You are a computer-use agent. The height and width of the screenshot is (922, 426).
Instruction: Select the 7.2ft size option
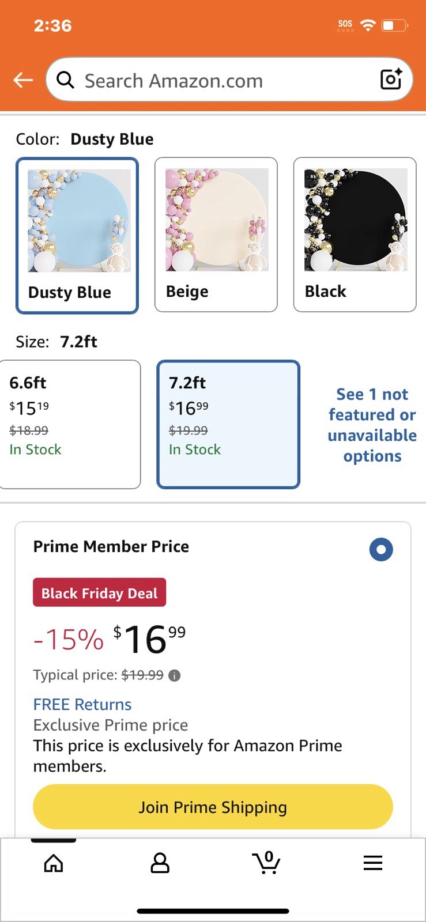tap(228, 425)
